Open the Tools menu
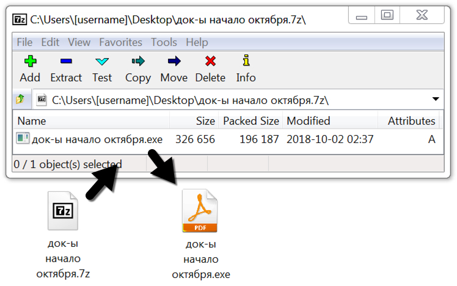 tap(164, 42)
